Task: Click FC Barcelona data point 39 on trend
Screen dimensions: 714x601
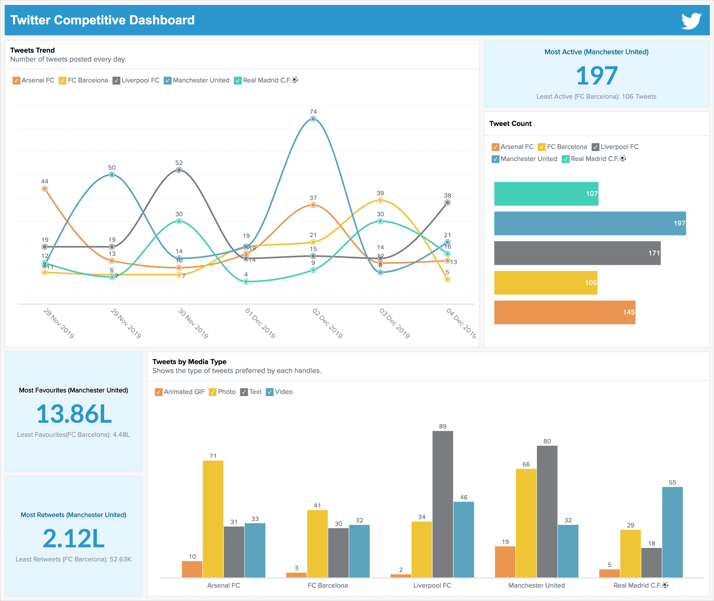Action: pyautogui.click(x=380, y=200)
